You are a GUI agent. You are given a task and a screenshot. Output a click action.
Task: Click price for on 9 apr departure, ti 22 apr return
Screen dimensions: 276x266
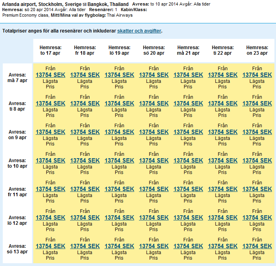click(x=223, y=132)
